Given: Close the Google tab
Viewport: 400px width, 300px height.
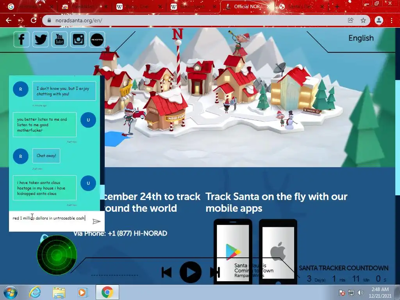Looking at the screenshot, I should point(52,7).
